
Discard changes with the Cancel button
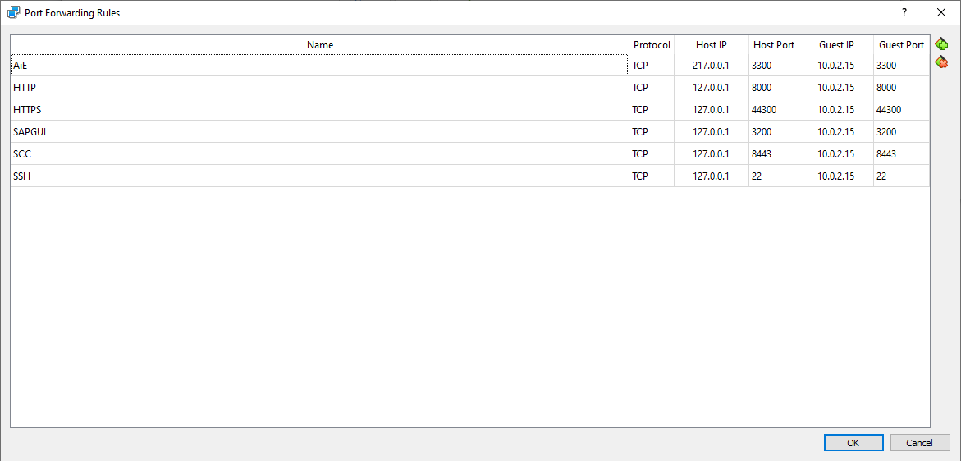pos(919,443)
